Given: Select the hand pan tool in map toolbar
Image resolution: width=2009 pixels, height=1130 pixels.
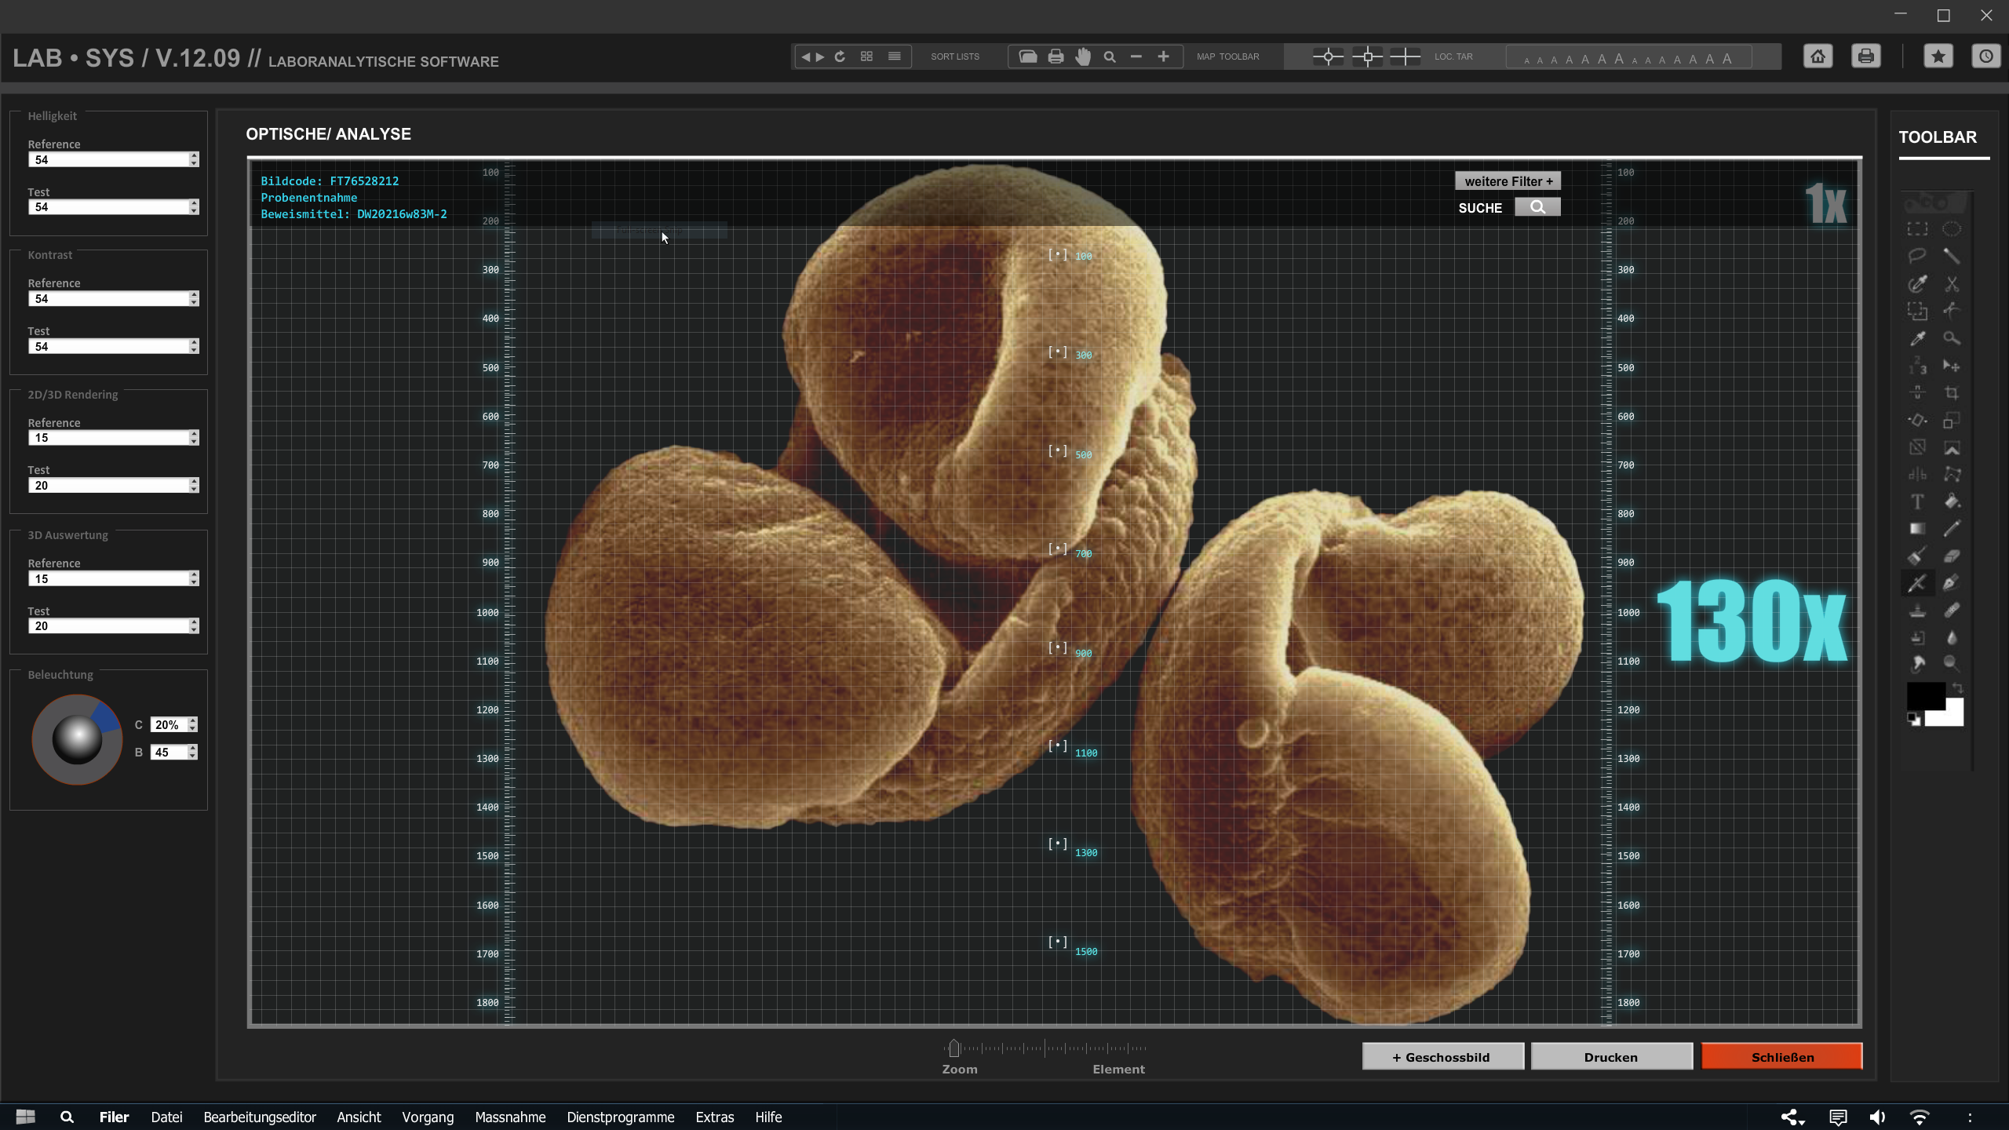Looking at the screenshot, I should click(1083, 56).
